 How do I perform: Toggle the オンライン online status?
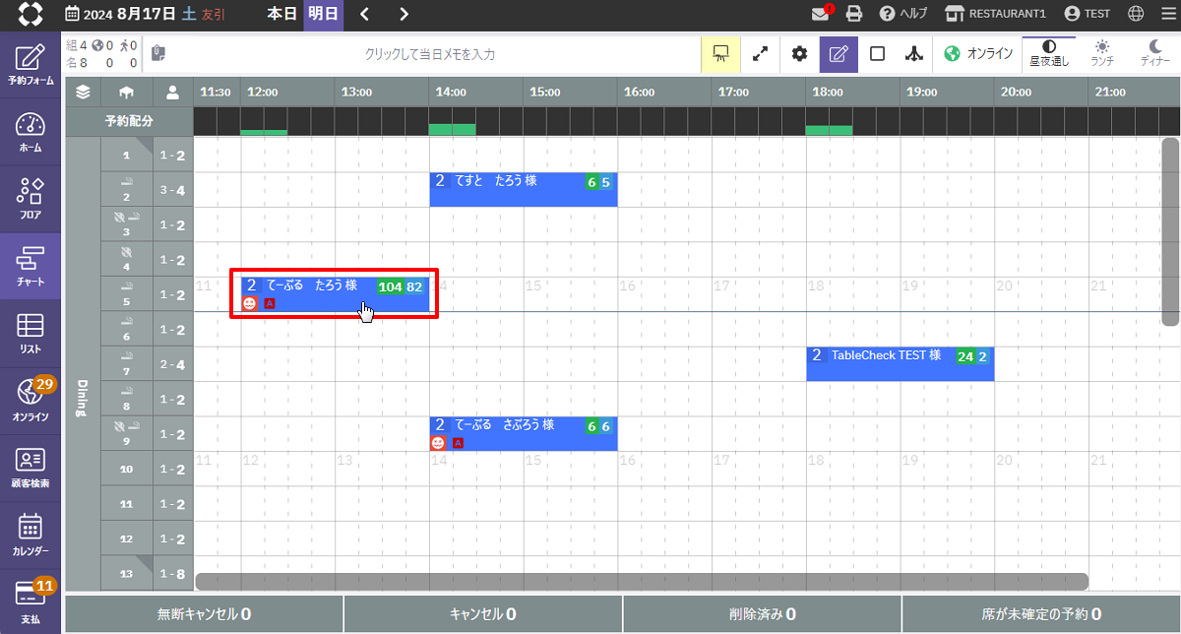(978, 54)
